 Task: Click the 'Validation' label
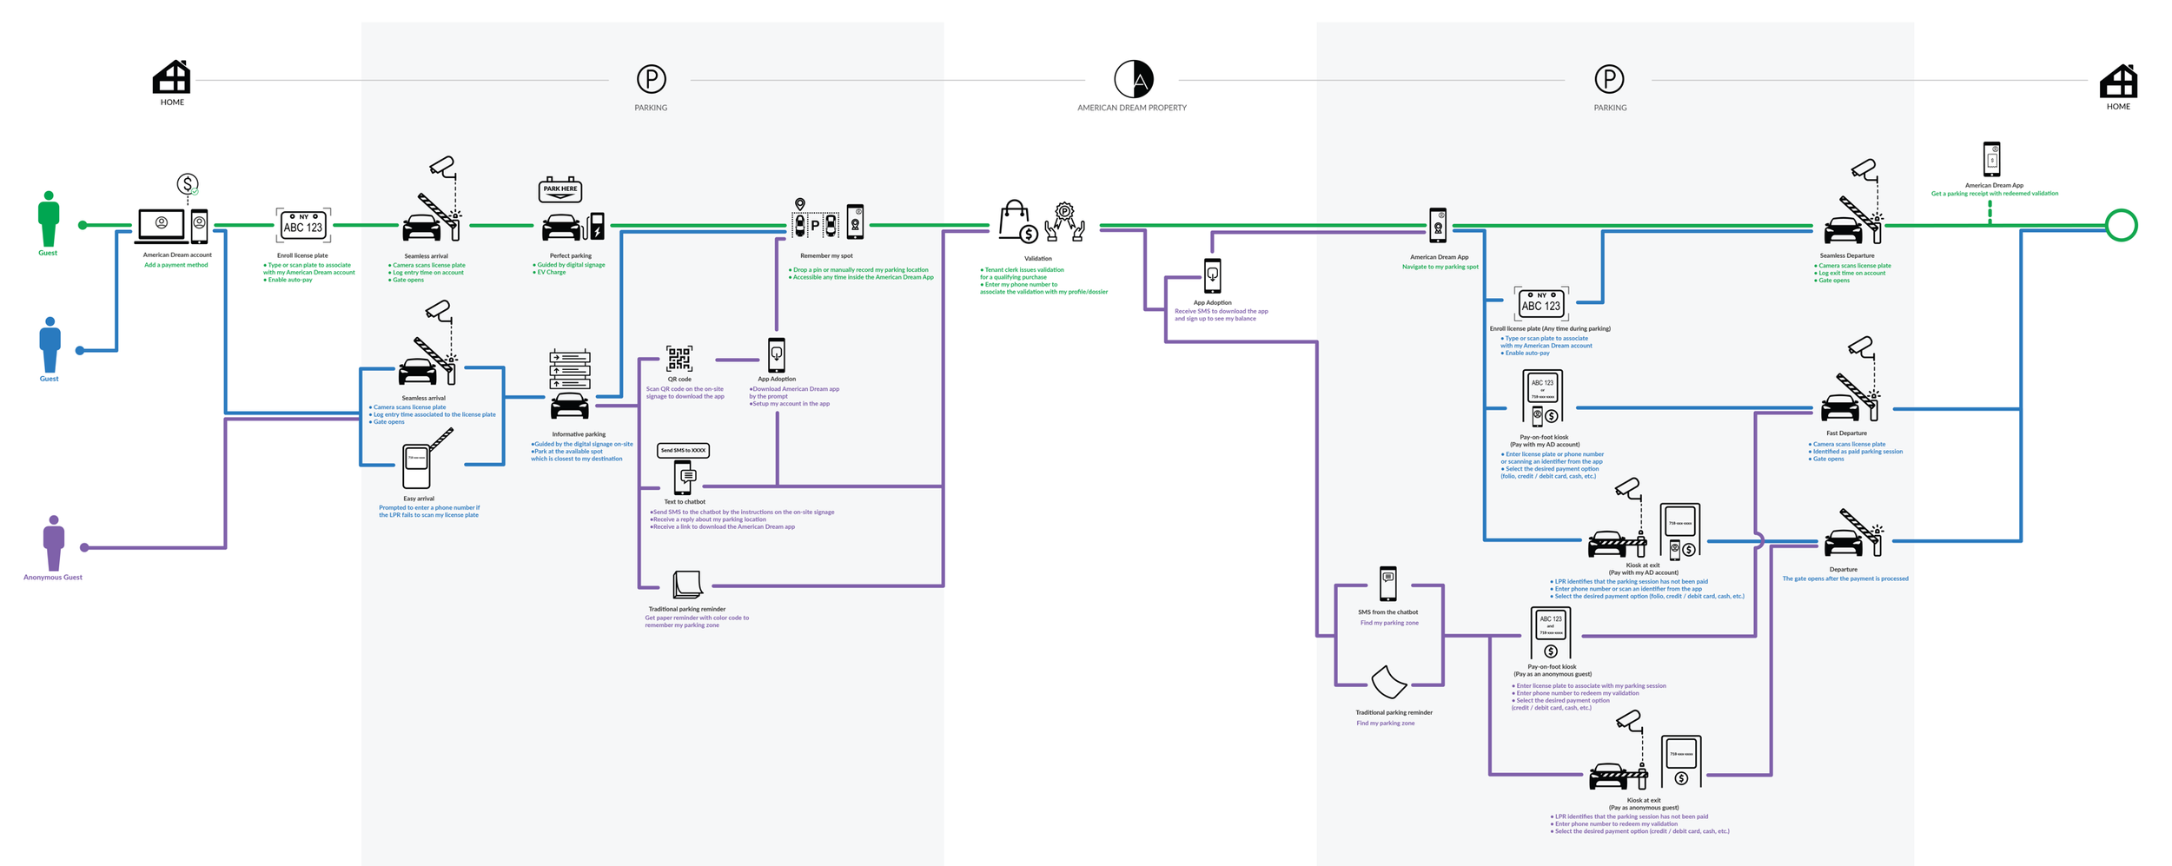pos(1037,259)
